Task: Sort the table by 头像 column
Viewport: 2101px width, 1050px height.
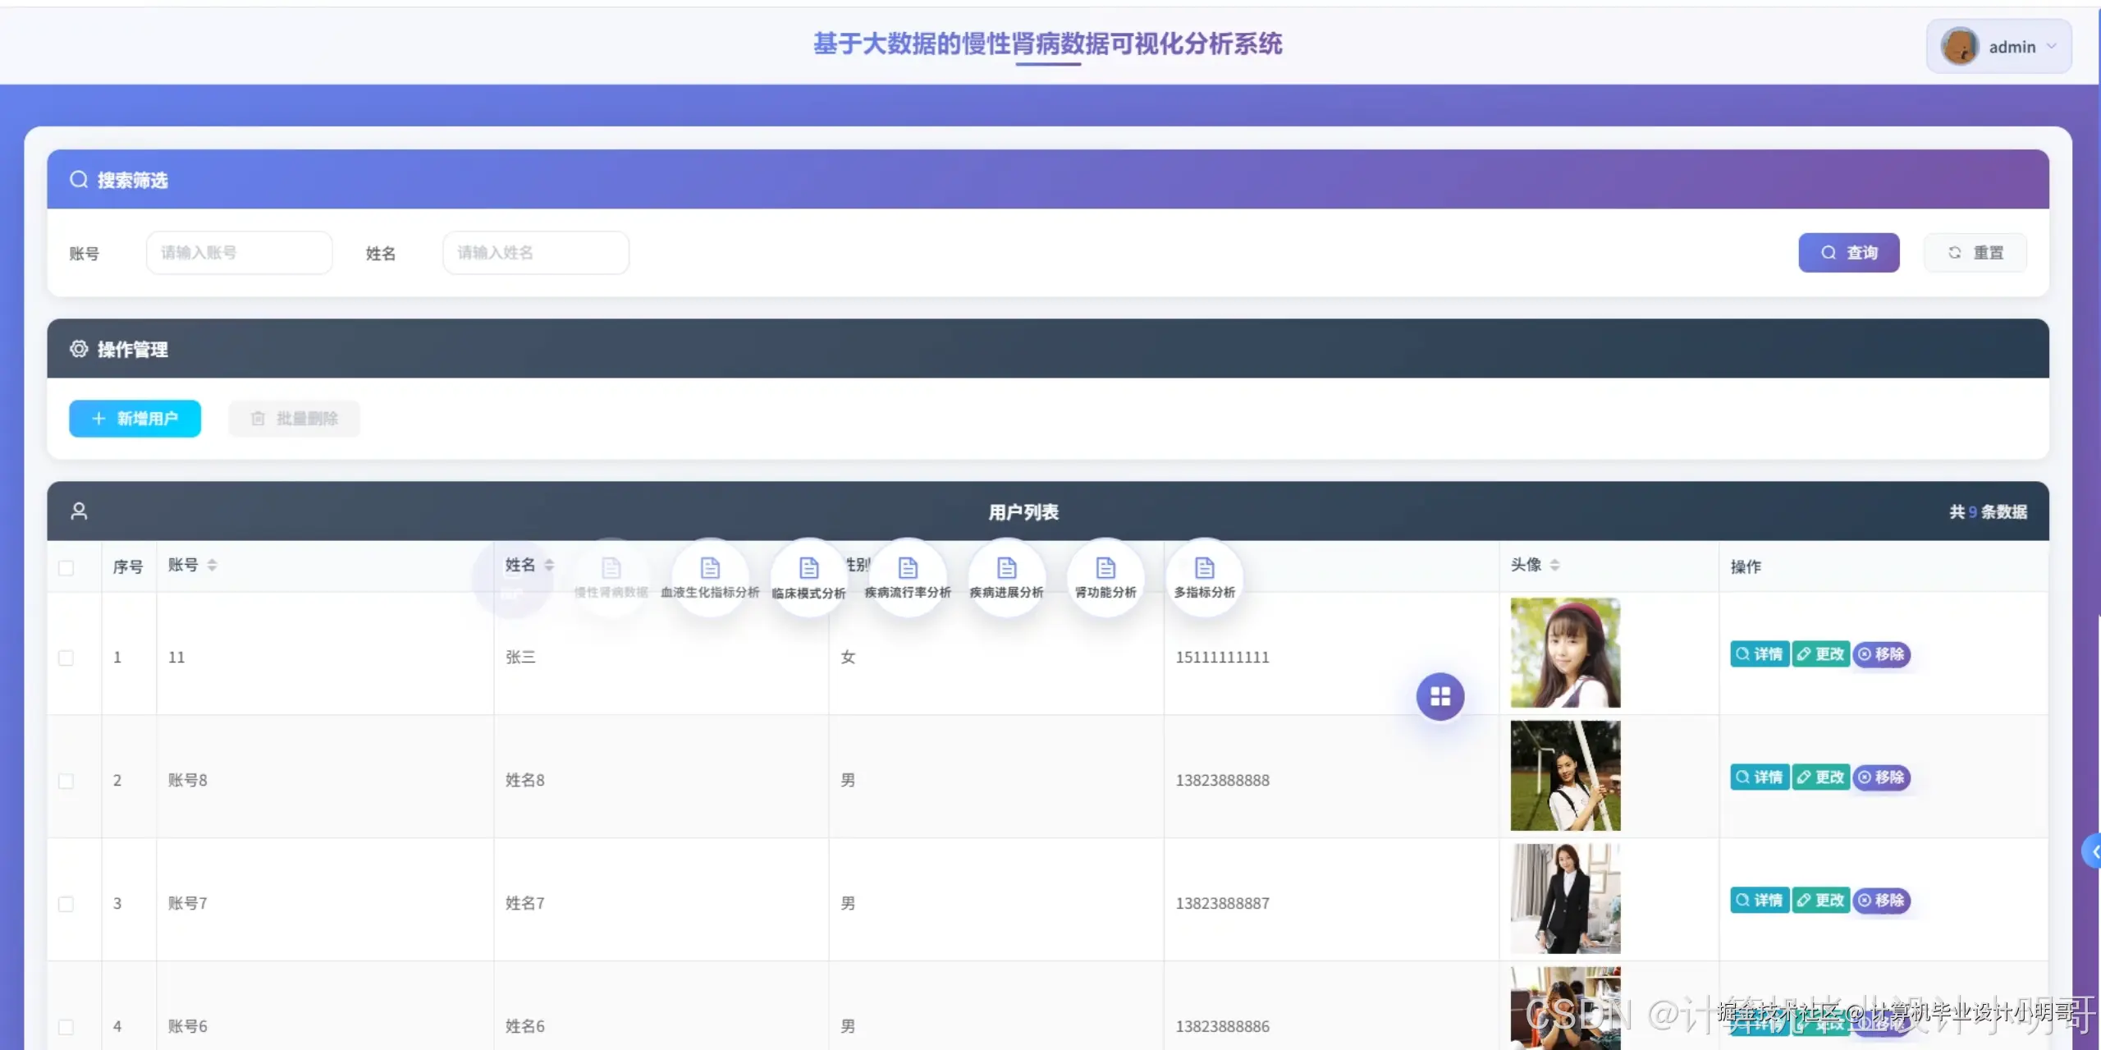Action: (1554, 565)
